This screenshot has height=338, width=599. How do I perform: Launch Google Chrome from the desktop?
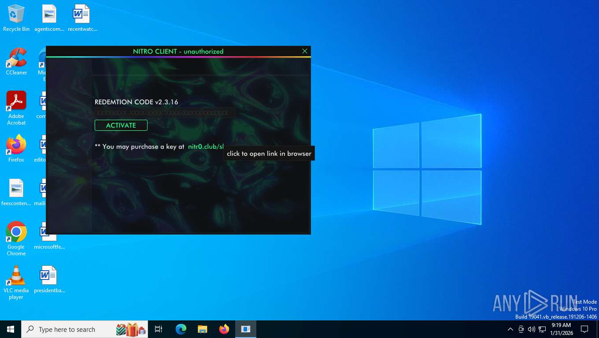tap(16, 239)
